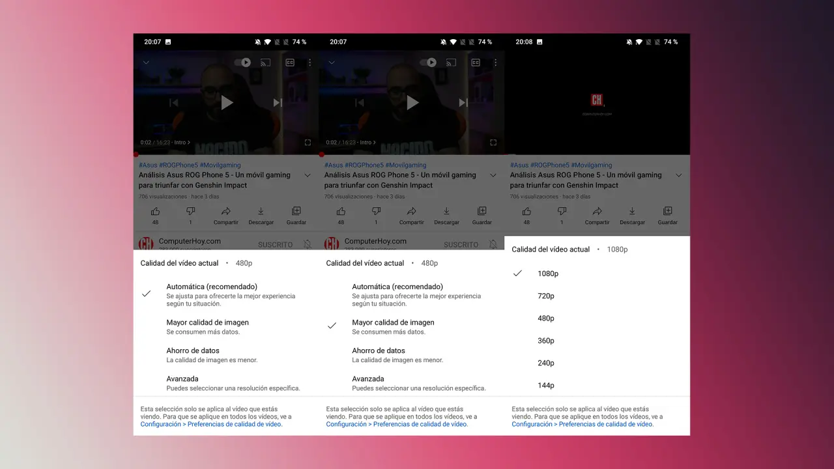Screen dimensions: 834x469
Task: Select checked Automática (recomendado) in the leftmost quality list
Action: click(212, 287)
